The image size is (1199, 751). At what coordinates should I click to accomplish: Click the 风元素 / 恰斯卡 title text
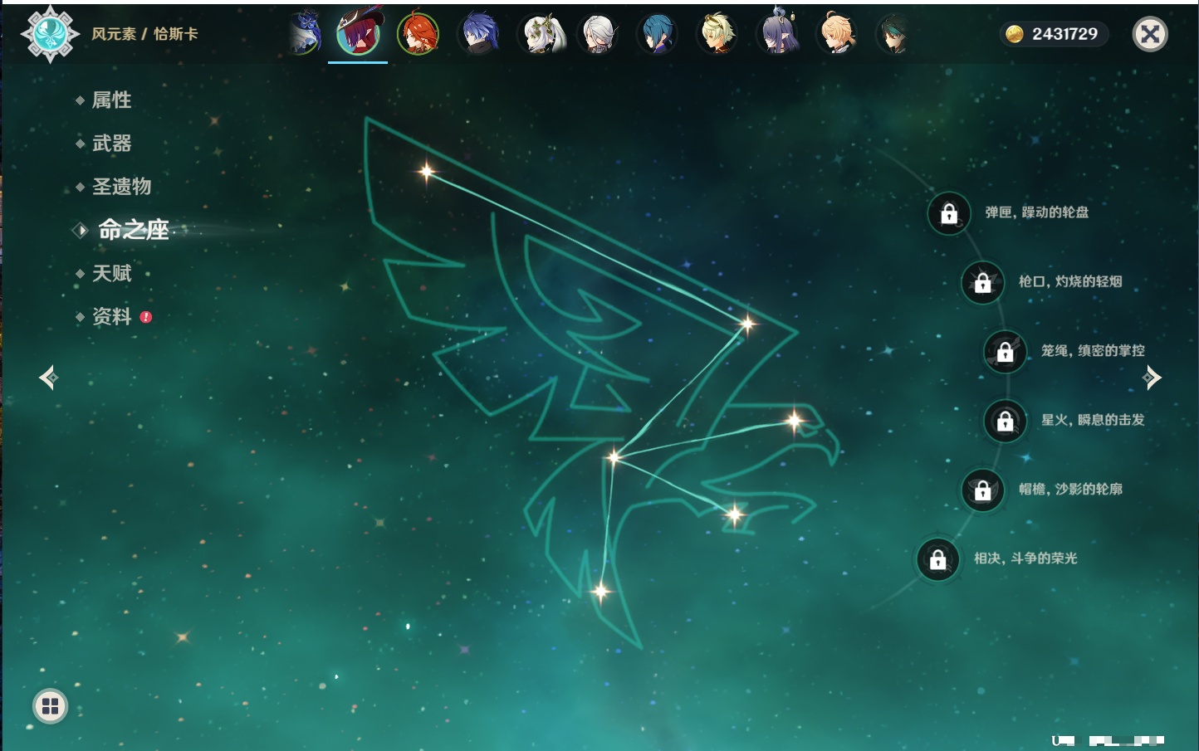(x=144, y=34)
